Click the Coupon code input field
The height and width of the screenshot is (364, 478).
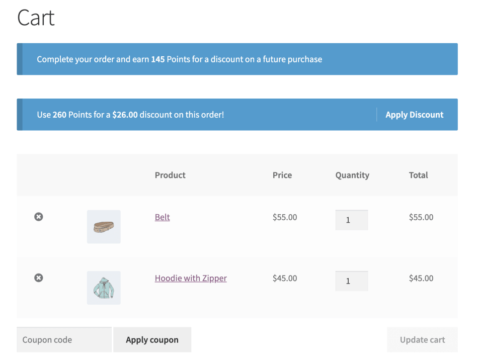pyautogui.click(x=64, y=340)
